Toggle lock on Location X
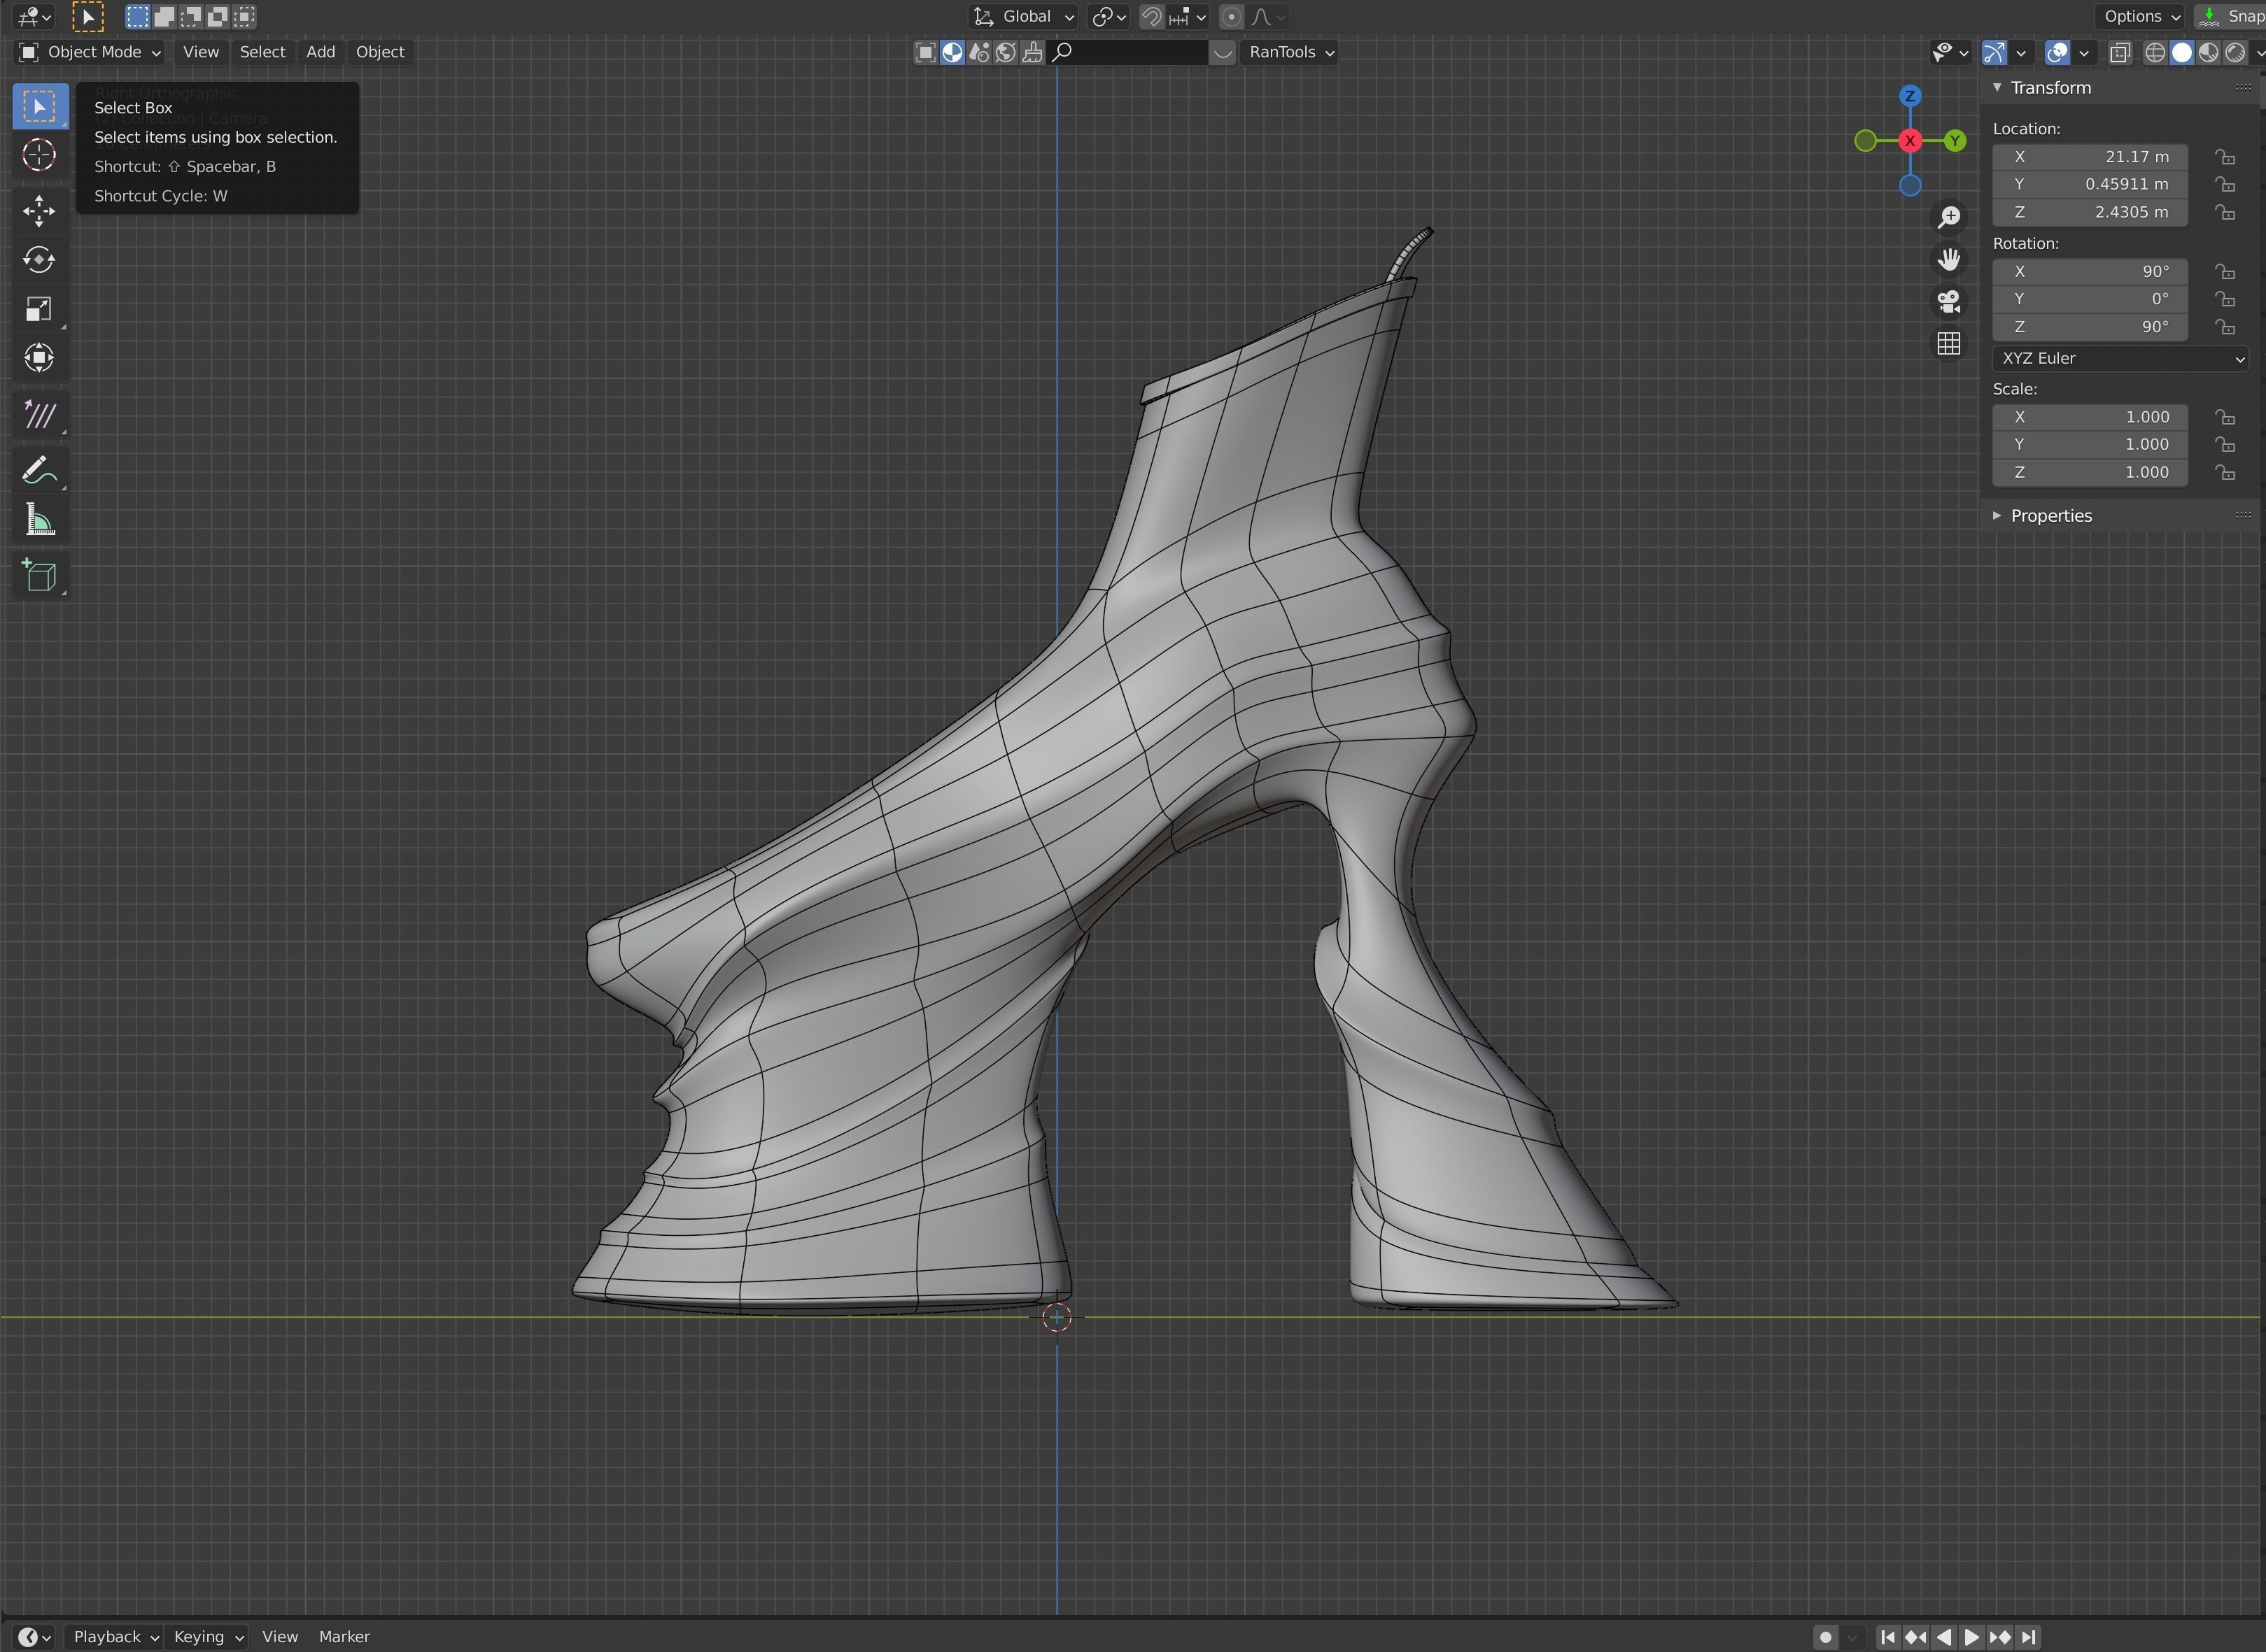 tap(2224, 157)
